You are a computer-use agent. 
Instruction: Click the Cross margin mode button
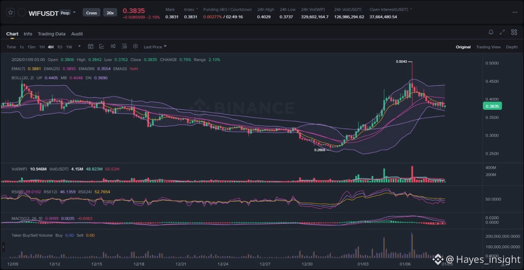pos(91,13)
